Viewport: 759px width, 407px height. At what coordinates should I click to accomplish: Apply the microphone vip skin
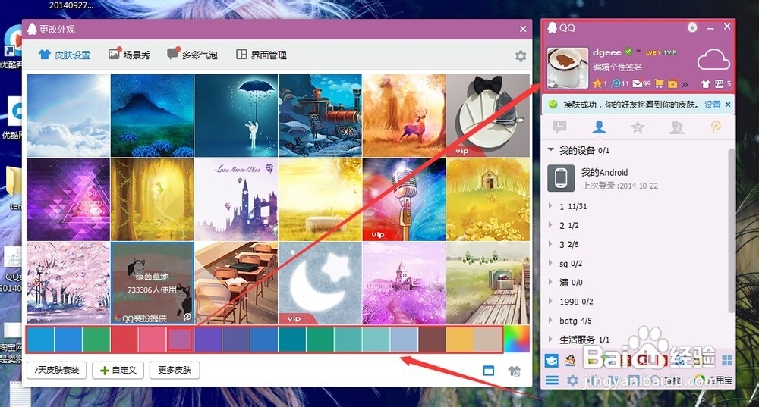point(404,199)
